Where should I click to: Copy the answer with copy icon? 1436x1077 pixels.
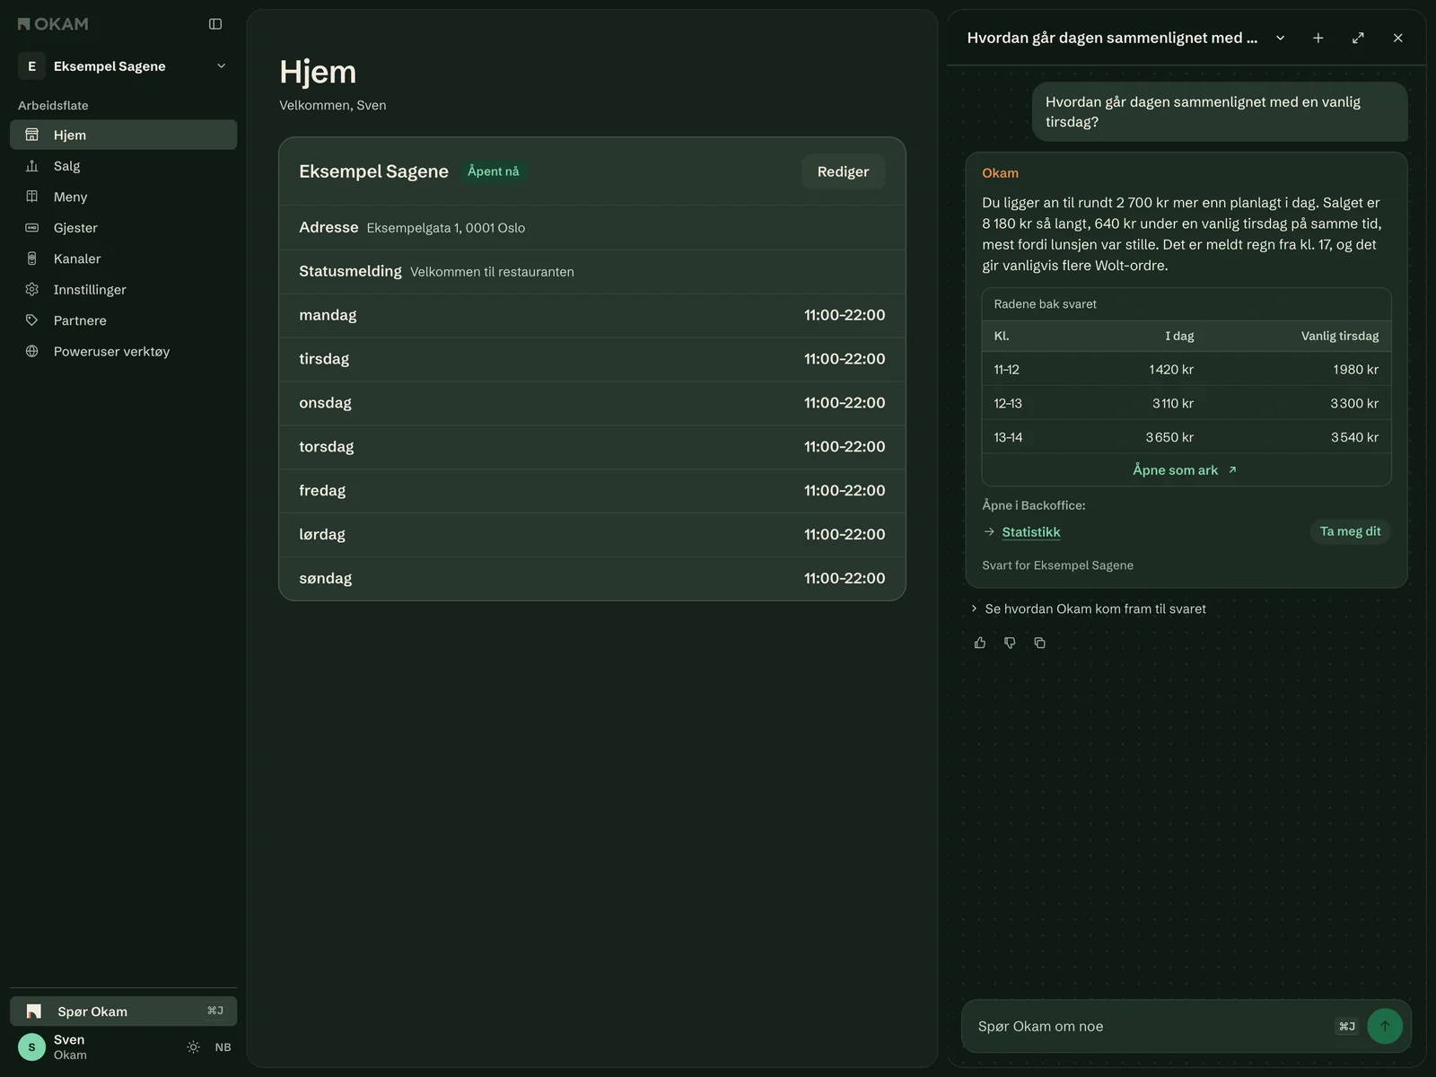point(1039,643)
